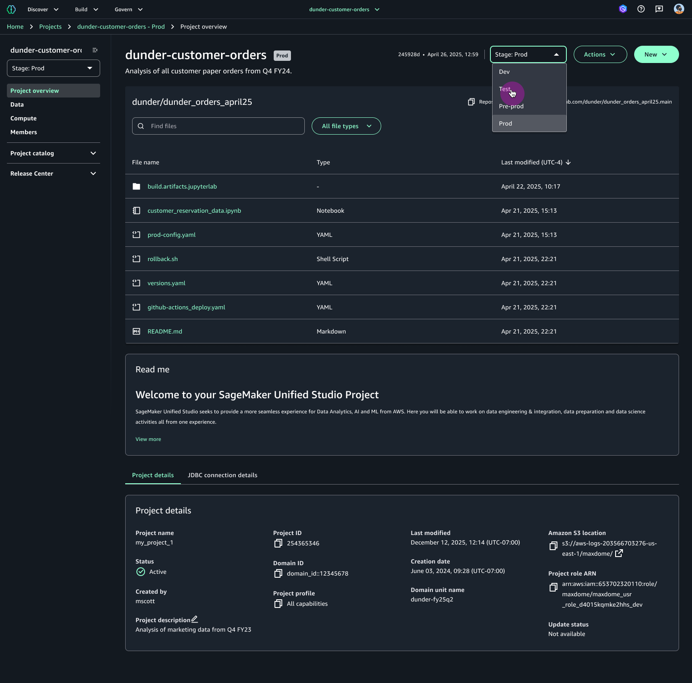The width and height of the screenshot is (692, 683).
Task: Collapse the left sidebar panel
Action: pos(95,50)
